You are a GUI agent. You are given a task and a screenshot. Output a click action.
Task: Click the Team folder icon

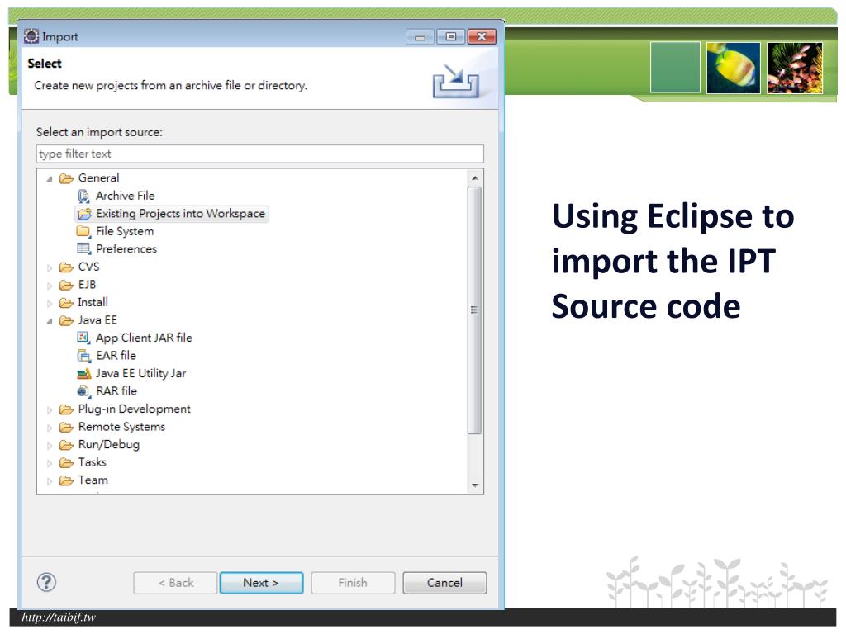click(x=66, y=481)
